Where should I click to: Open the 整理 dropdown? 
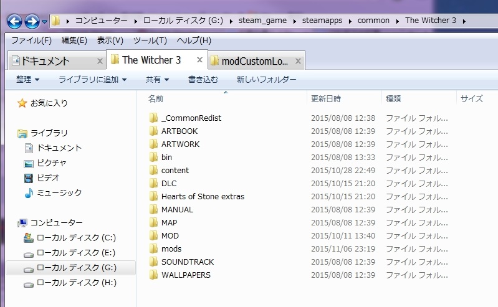point(27,79)
